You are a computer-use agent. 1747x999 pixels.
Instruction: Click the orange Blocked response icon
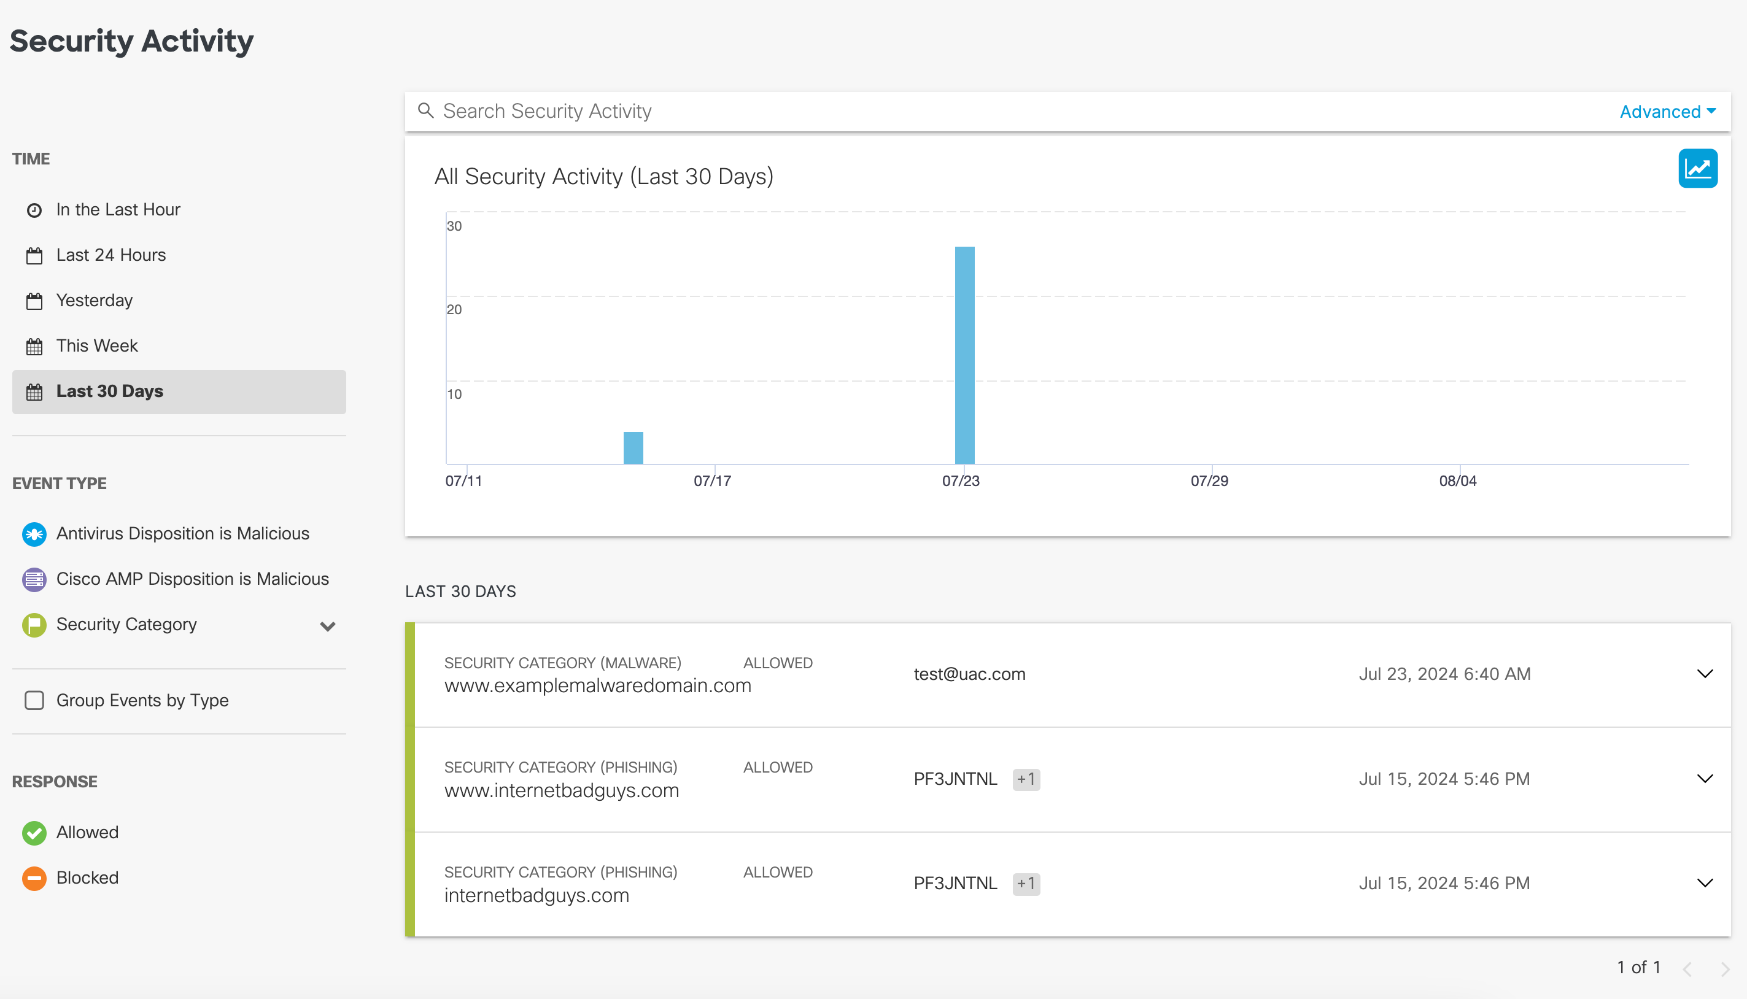[34, 877]
